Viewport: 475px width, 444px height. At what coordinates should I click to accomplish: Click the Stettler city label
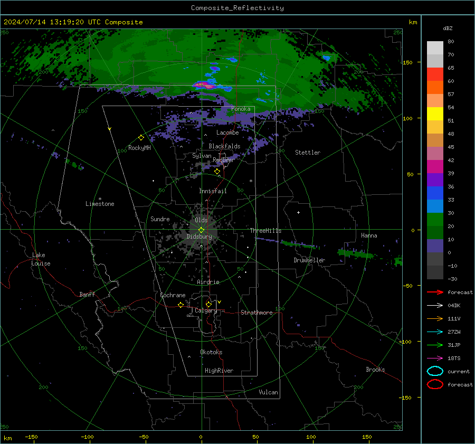[x=308, y=153]
